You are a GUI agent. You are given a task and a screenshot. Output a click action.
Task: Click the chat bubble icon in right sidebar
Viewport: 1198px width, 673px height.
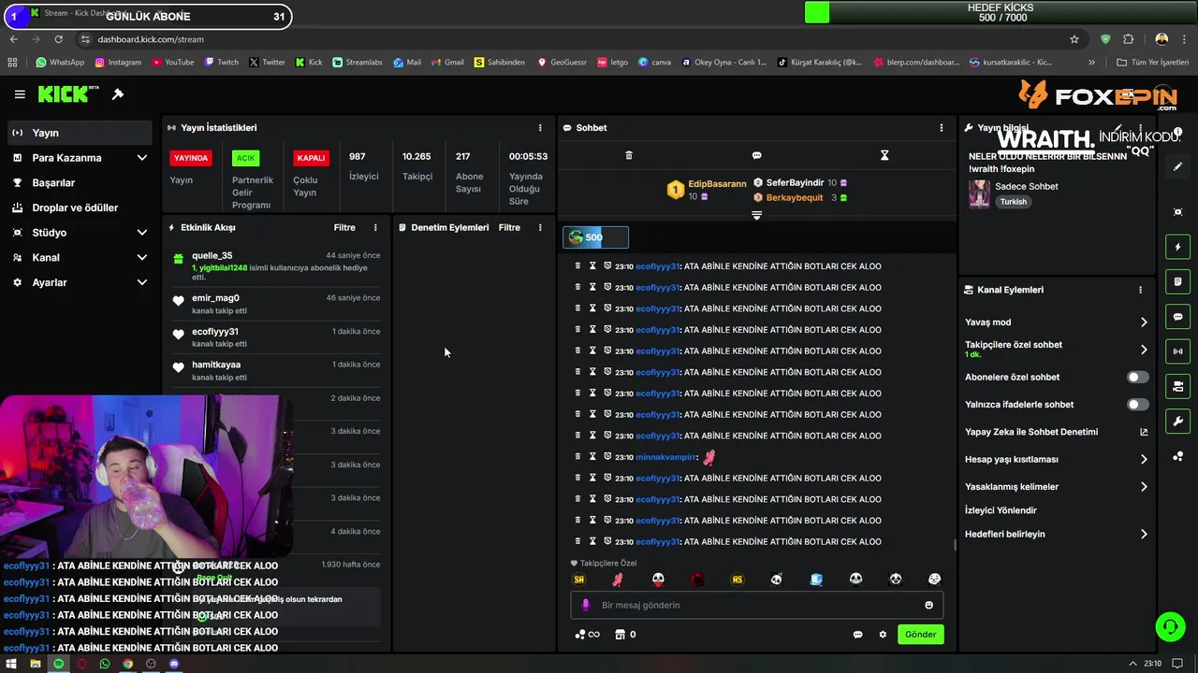pos(1178,317)
